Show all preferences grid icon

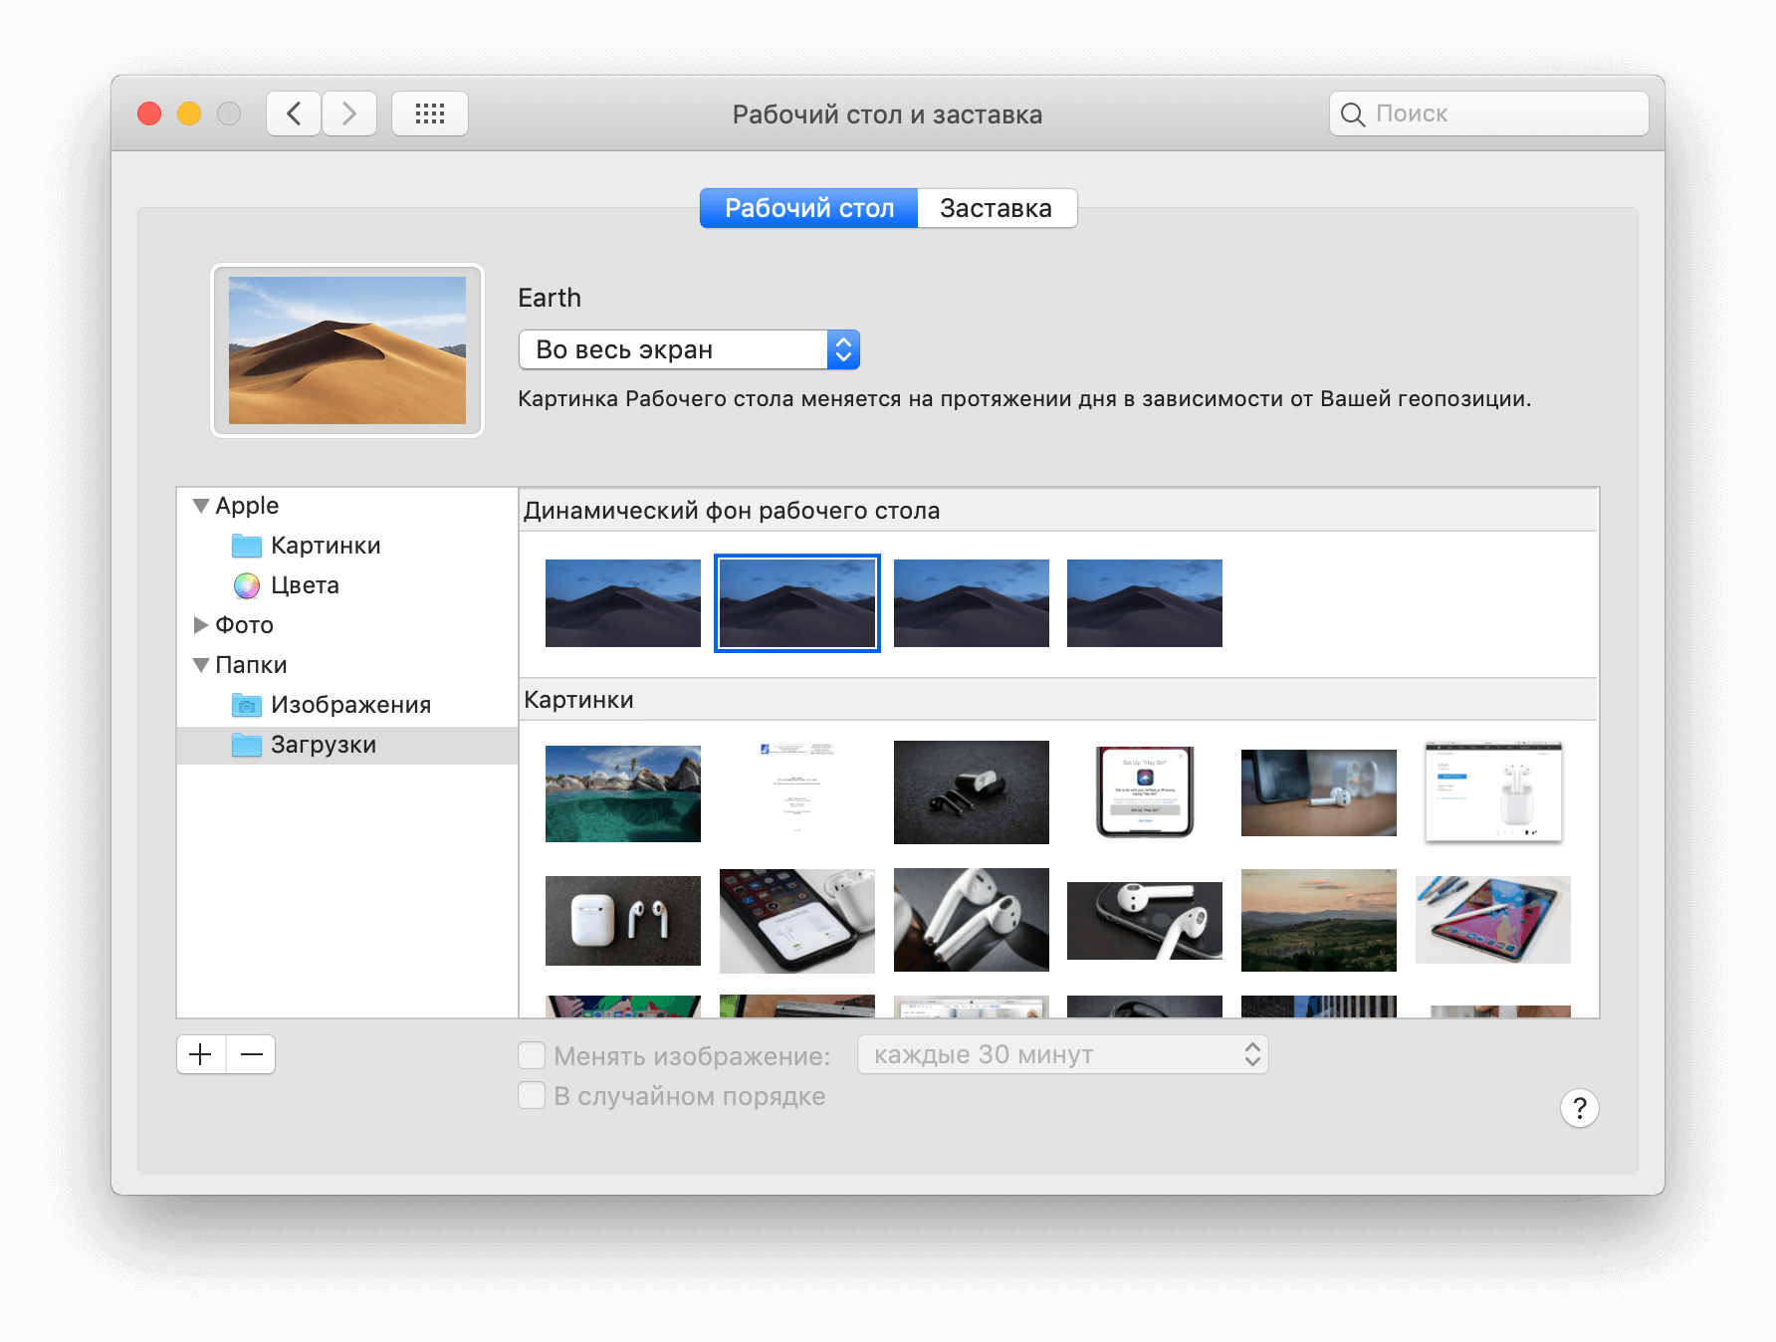coord(429,113)
